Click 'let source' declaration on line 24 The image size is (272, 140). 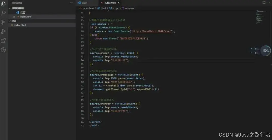click(x=99, y=24)
